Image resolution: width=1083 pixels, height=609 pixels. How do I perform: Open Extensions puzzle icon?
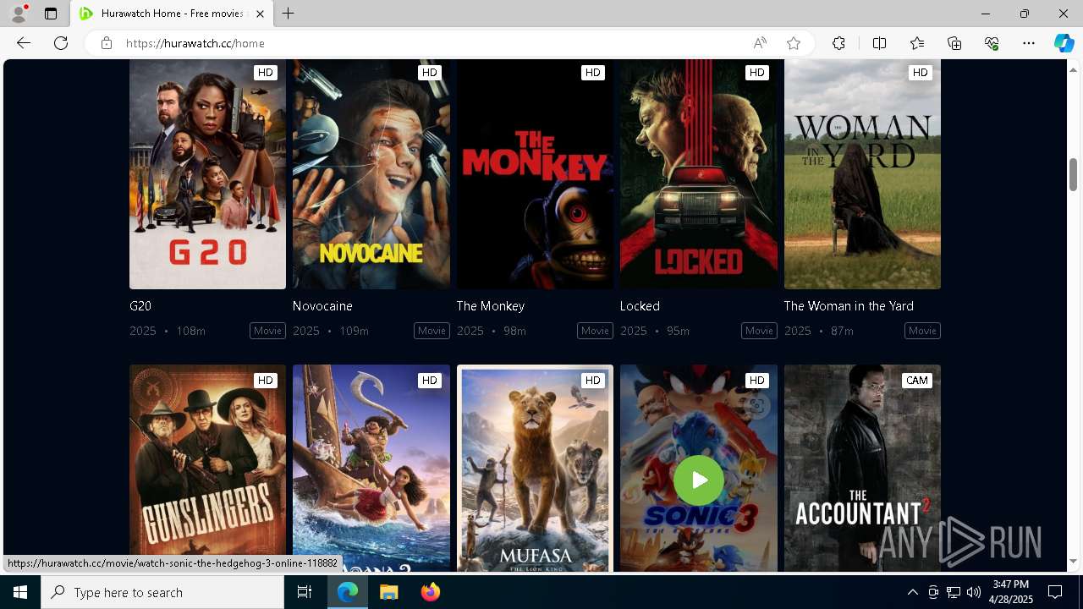tap(838, 43)
